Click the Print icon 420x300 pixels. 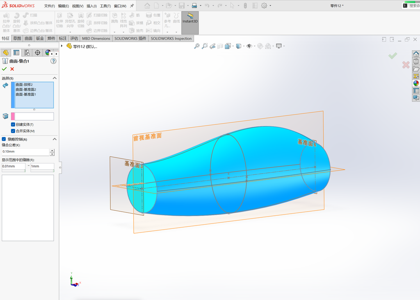[194, 6]
